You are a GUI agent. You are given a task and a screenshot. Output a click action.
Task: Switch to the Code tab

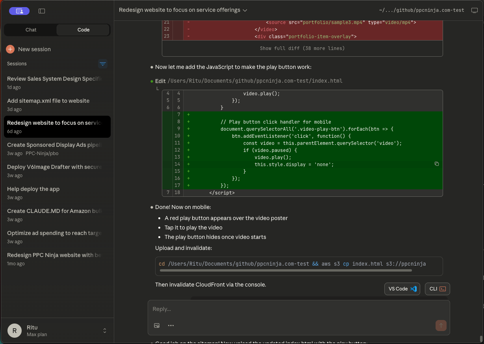click(83, 30)
